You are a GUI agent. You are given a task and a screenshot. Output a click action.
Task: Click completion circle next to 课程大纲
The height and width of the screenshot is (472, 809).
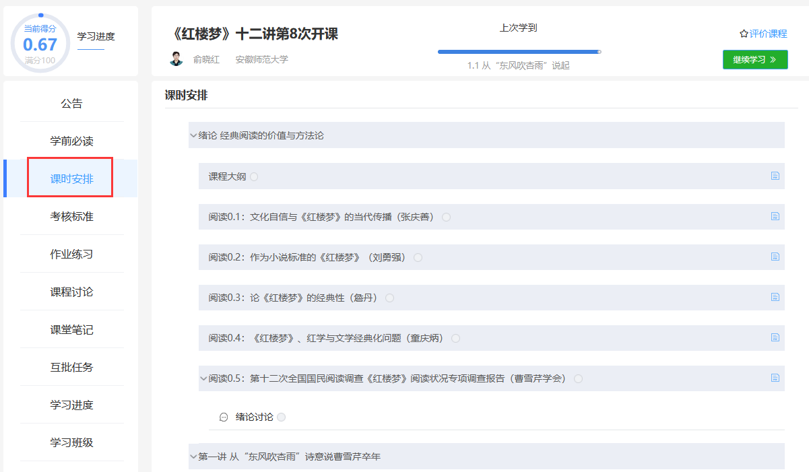(x=254, y=176)
